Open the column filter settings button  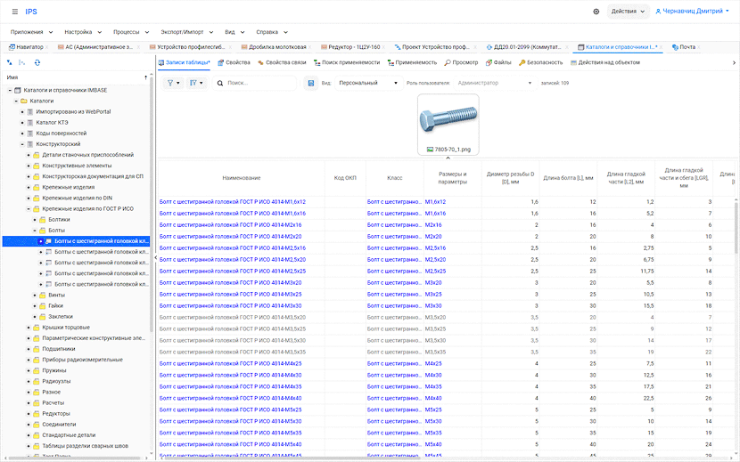pos(197,83)
